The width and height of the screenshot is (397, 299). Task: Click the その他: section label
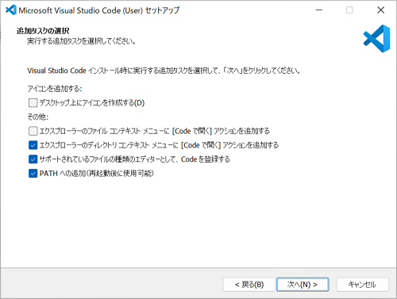[x=38, y=117]
